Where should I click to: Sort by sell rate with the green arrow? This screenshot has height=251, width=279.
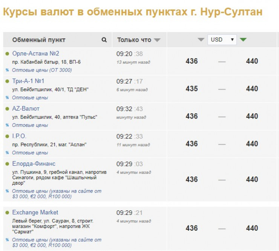tap(243, 40)
